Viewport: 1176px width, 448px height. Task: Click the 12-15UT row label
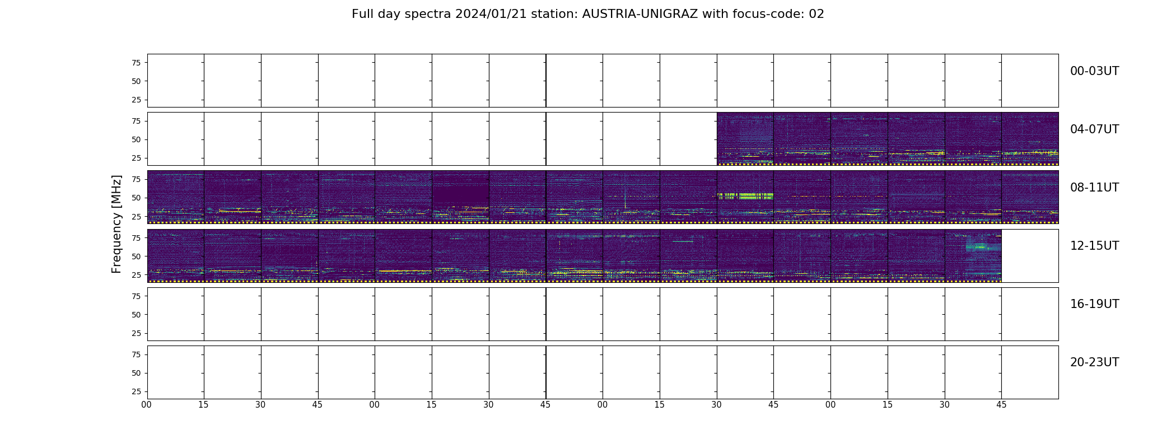1094,246
